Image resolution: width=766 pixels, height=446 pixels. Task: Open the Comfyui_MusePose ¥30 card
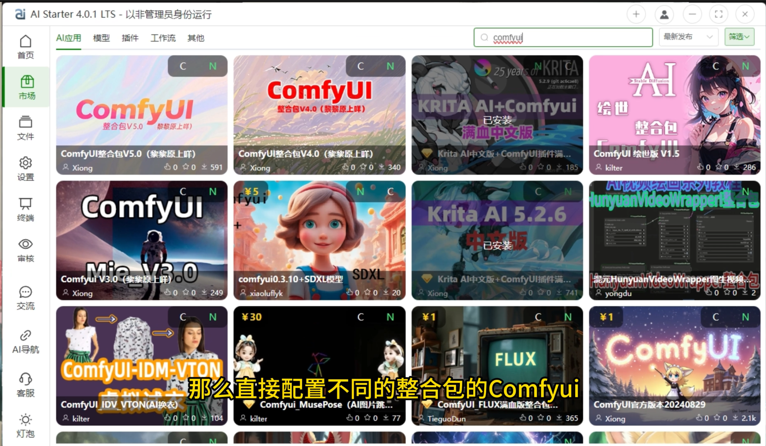click(x=319, y=366)
